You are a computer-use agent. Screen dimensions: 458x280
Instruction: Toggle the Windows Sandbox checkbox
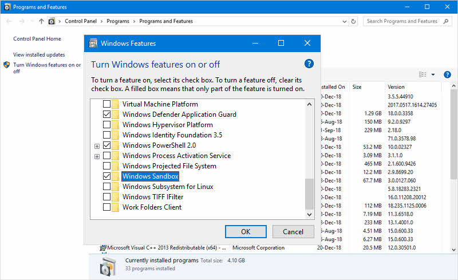106,176
